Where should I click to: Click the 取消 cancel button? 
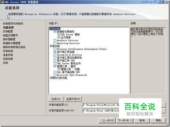[142, 121]
